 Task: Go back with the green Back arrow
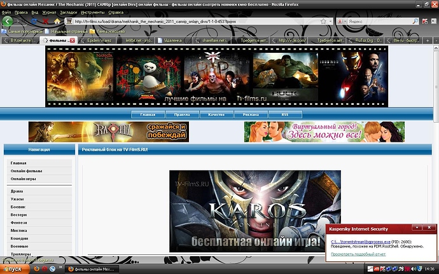point(8,21)
